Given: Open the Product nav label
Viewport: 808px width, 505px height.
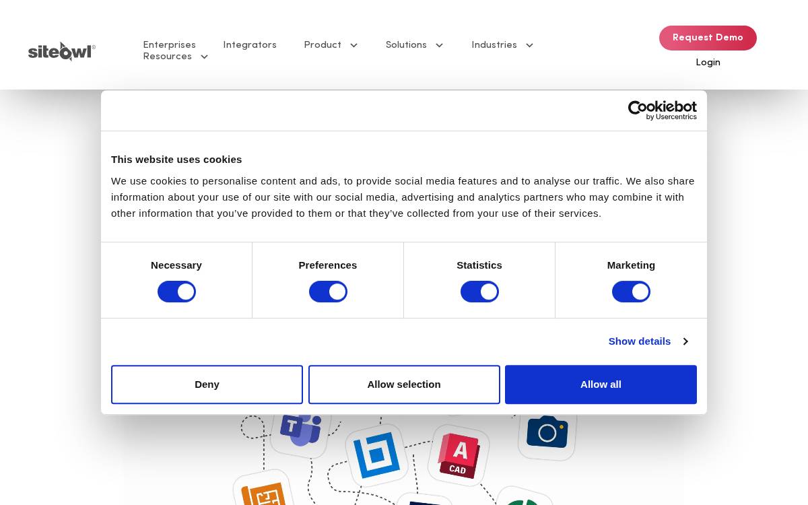Looking at the screenshot, I should coord(323,44).
